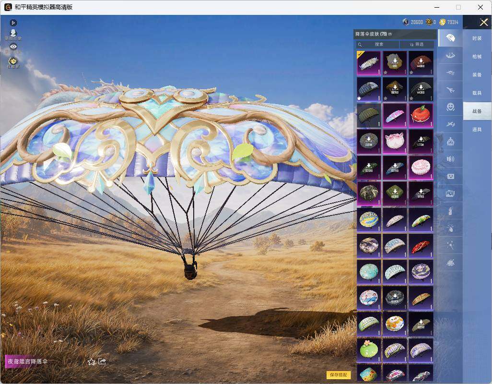Switch to the 装备 tab

click(477, 75)
